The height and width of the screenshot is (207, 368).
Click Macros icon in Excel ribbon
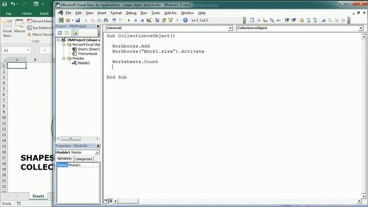[x=20, y=26]
